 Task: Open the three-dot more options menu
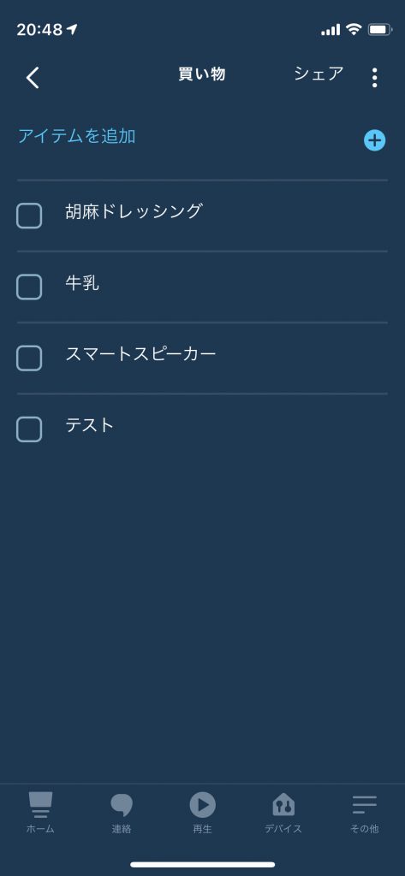(x=374, y=78)
